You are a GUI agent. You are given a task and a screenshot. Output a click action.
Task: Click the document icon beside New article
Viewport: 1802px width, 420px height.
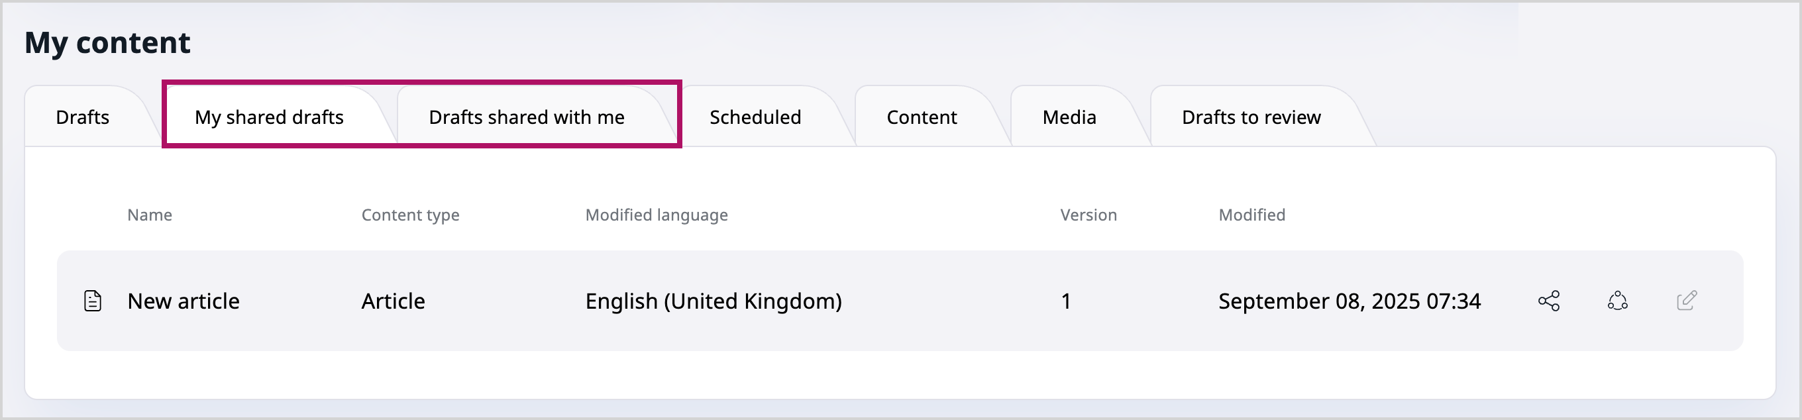tap(91, 301)
